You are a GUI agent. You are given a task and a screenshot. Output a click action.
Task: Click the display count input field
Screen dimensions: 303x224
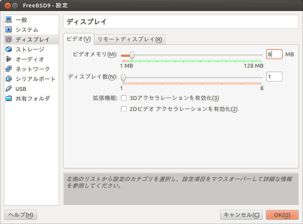click(x=274, y=77)
